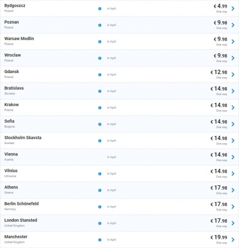
Task: Click the info icon beside Bratislava
Action: click(x=100, y=91)
